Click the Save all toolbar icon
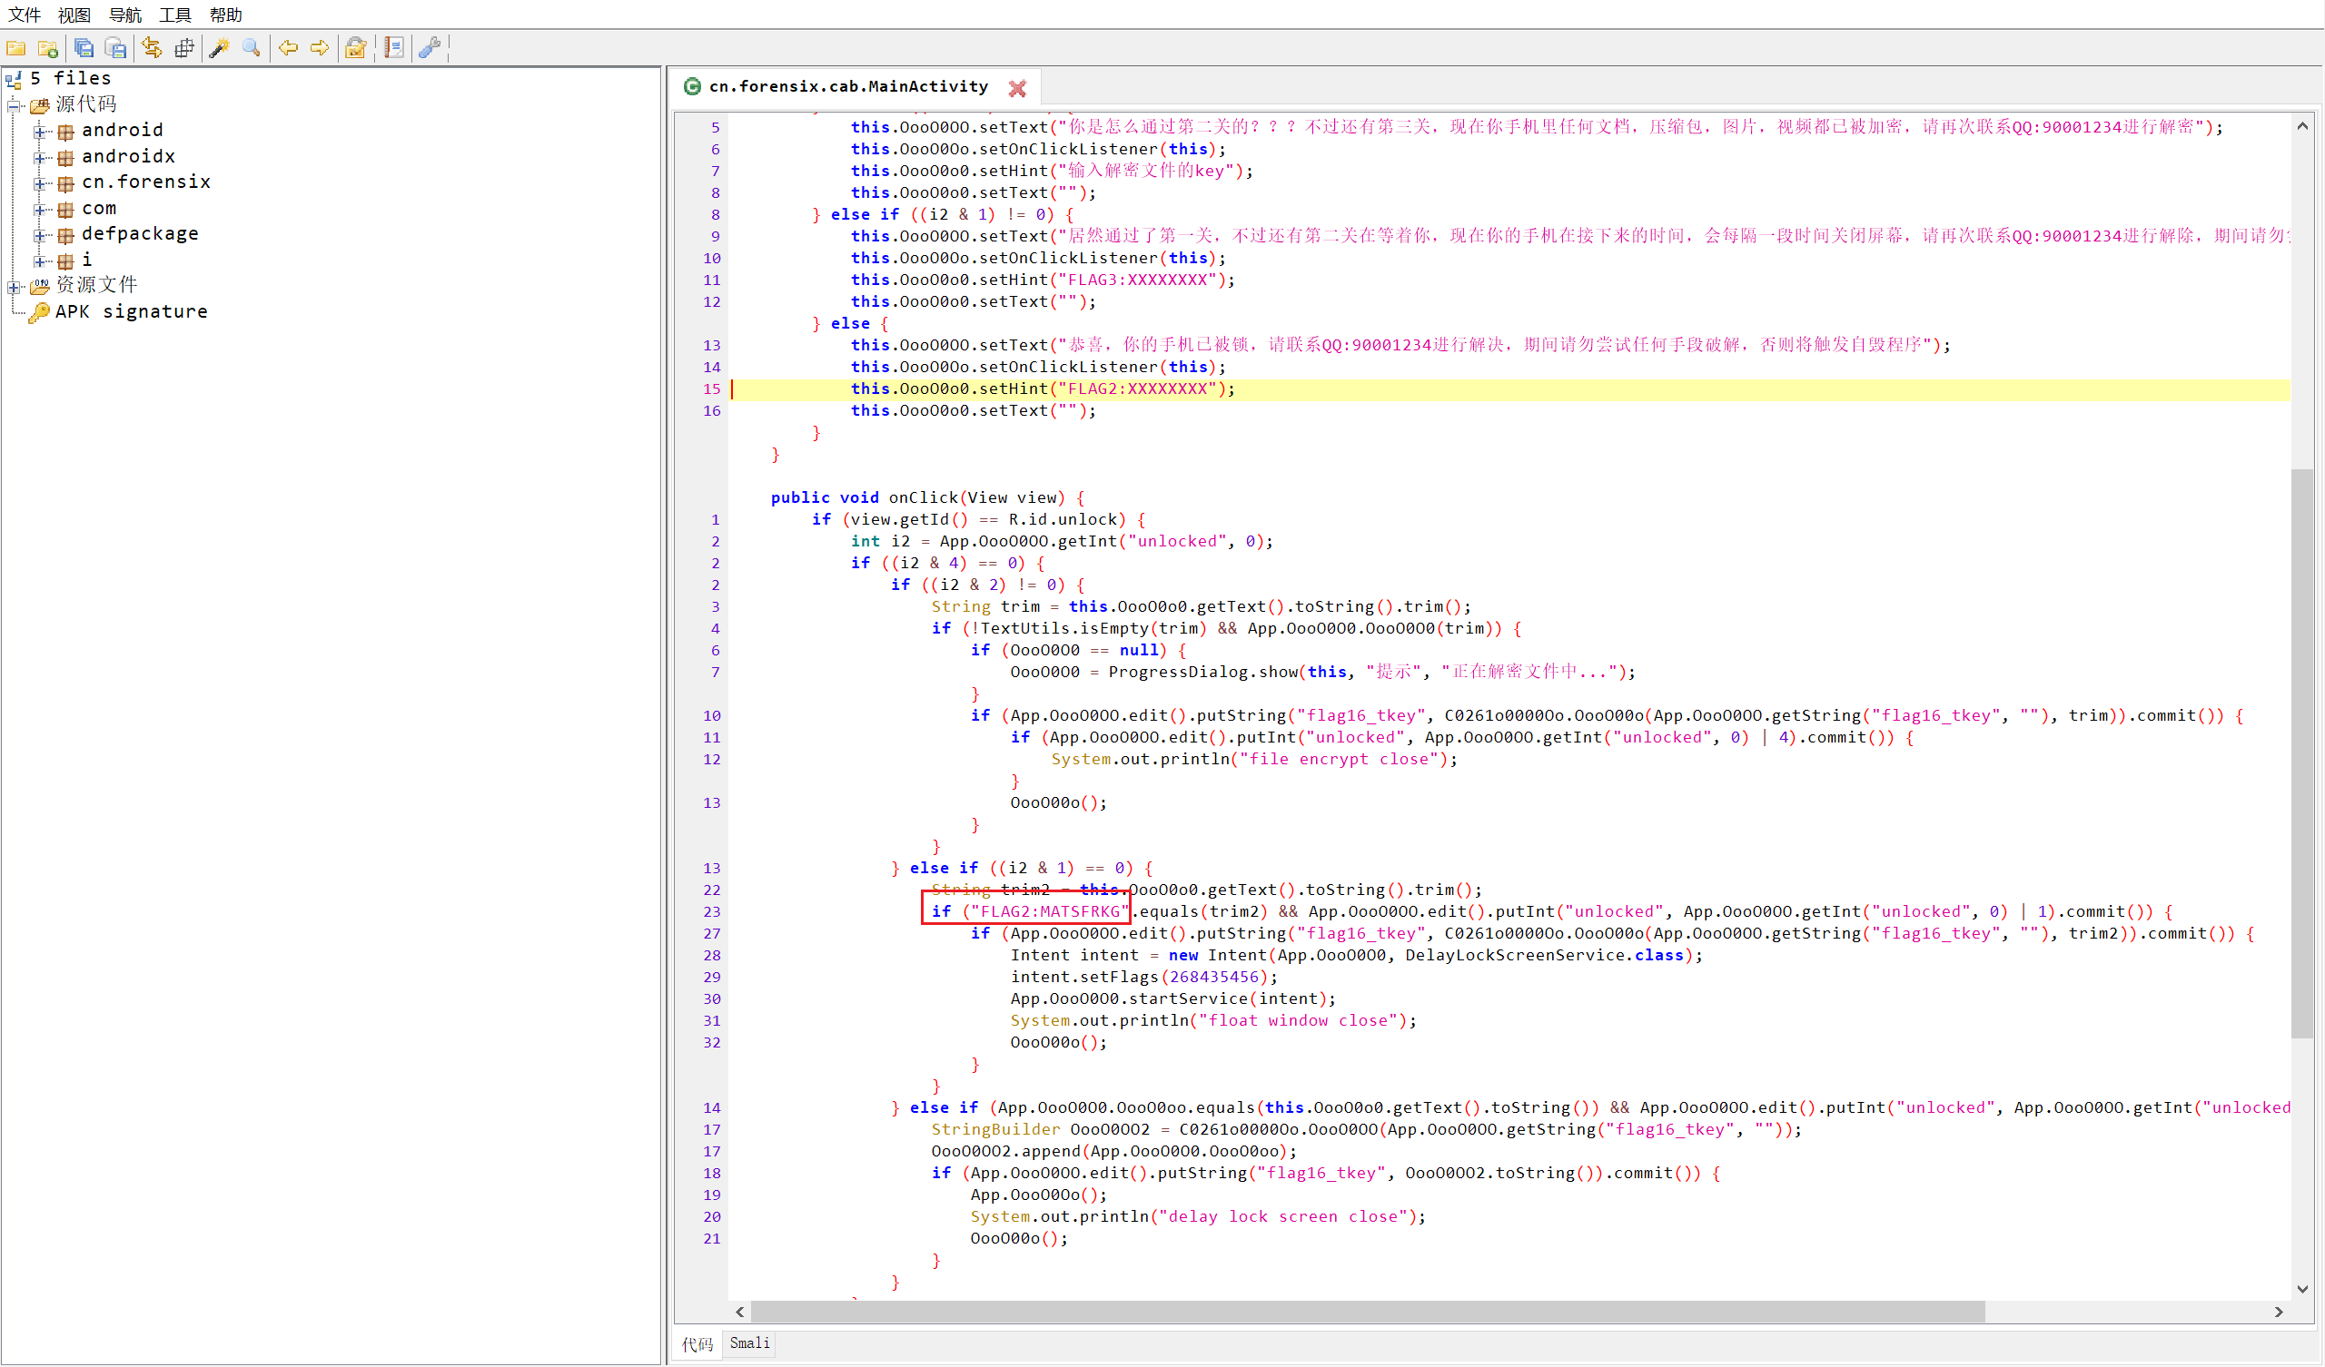This screenshot has height=1367, width=2325. (84, 48)
